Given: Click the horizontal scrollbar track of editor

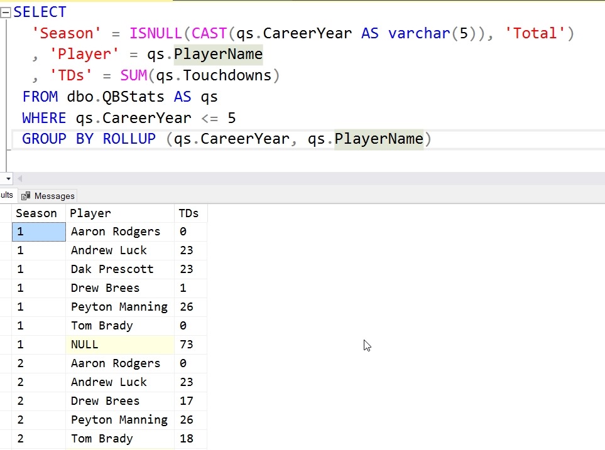Looking at the screenshot, I should tap(314, 179).
